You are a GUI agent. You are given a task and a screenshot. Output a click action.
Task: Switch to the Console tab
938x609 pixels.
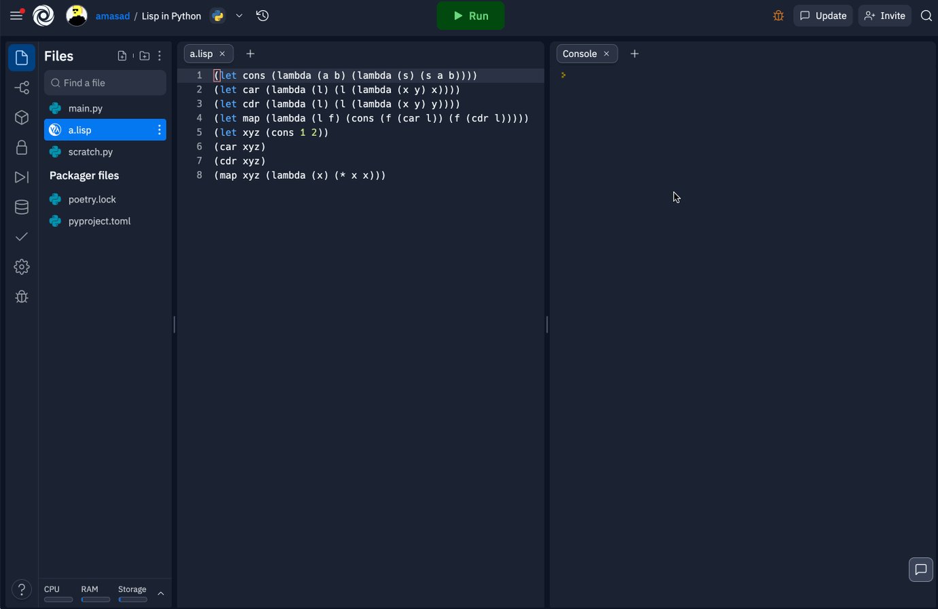[x=579, y=53]
